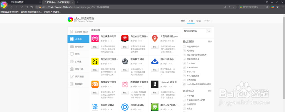Open 首页 in site navigation
Viewport: 285px width, 112px height.
183,21
